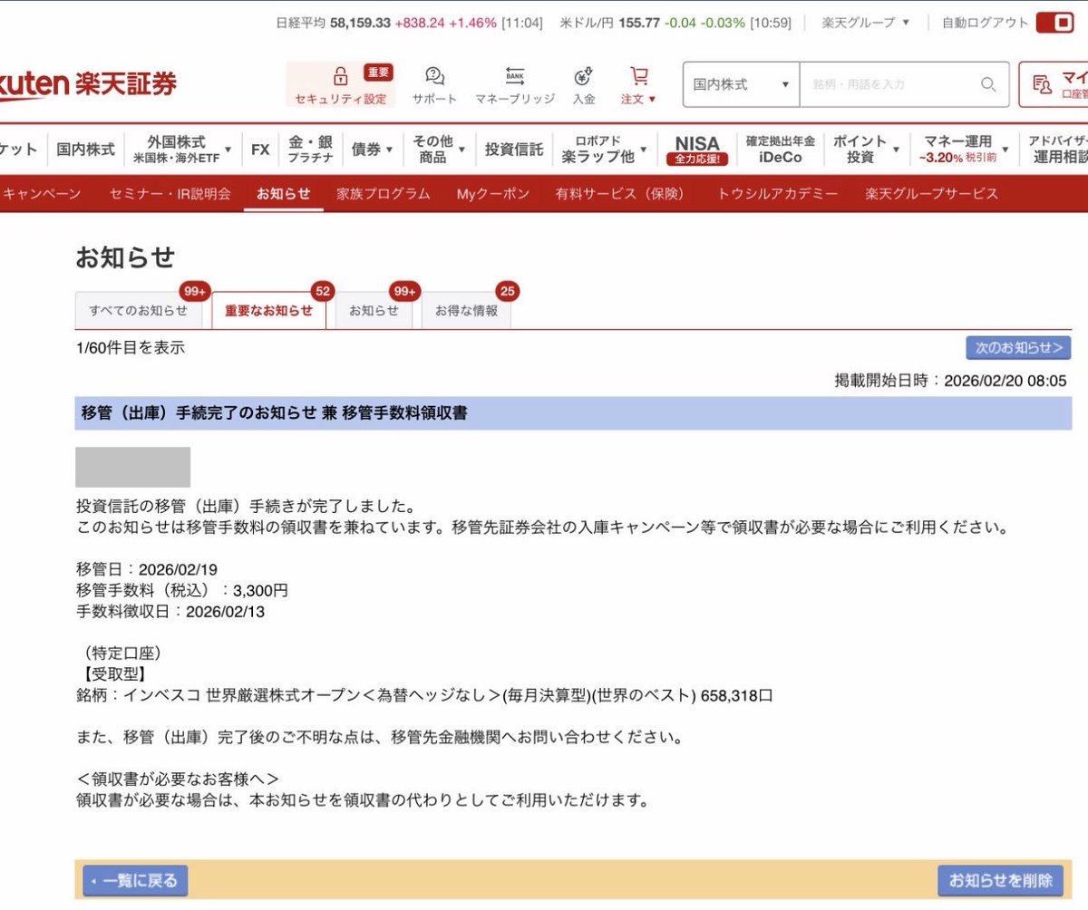Image resolution: width=1088 pixels, height=910 pixels.
Task: Click お知らせを削除 button
Action: coord(1000,880)
